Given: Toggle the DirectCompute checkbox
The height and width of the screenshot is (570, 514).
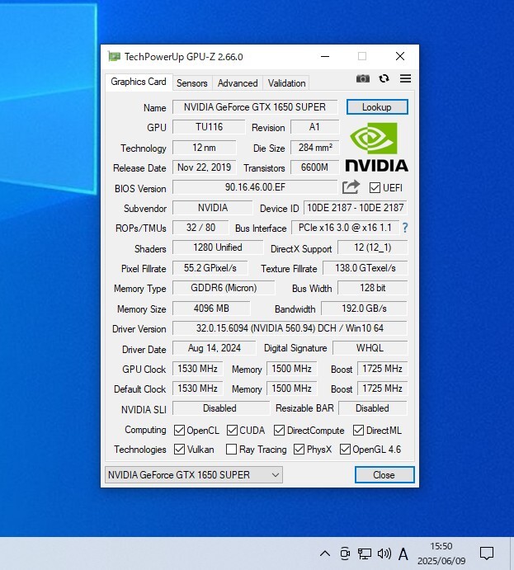Looking at the screenshot, I should click(279, 430).
